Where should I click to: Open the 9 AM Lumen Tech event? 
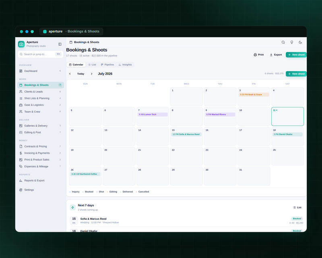click(153, 114)
